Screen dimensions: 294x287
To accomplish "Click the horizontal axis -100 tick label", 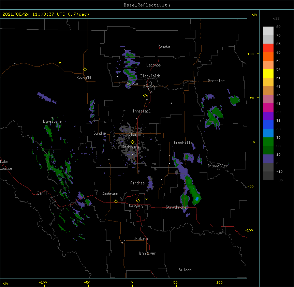I will (43, 282).
